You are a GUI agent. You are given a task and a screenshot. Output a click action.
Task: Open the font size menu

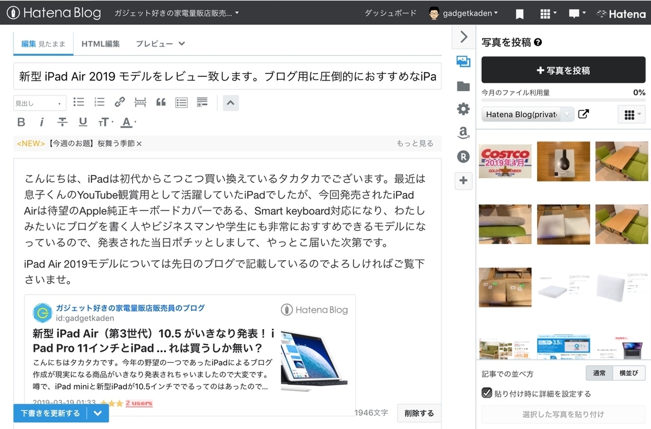pos(105,122)
